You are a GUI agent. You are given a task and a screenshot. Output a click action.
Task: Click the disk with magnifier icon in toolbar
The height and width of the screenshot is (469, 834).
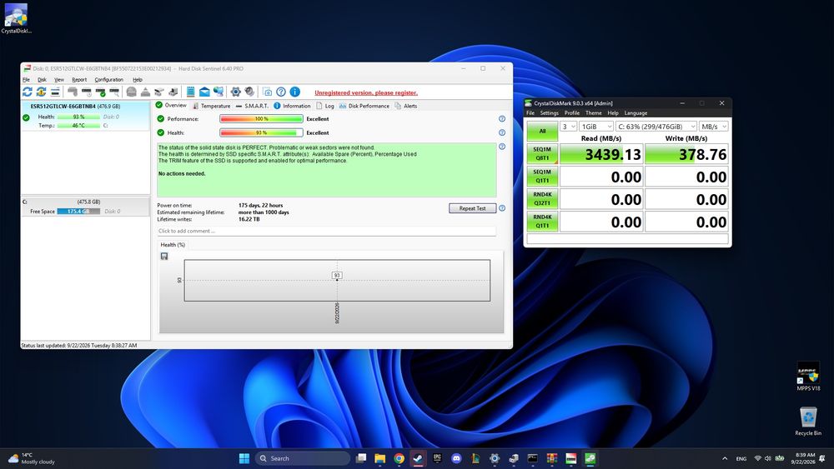point(113,92)
